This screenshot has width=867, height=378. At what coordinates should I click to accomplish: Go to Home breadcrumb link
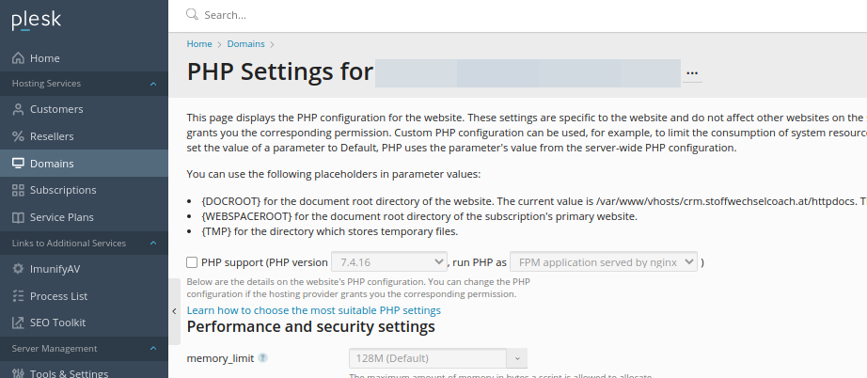pos(199,43)
